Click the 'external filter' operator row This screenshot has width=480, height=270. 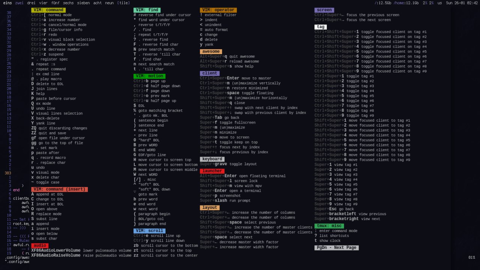[x=218, y=15]
